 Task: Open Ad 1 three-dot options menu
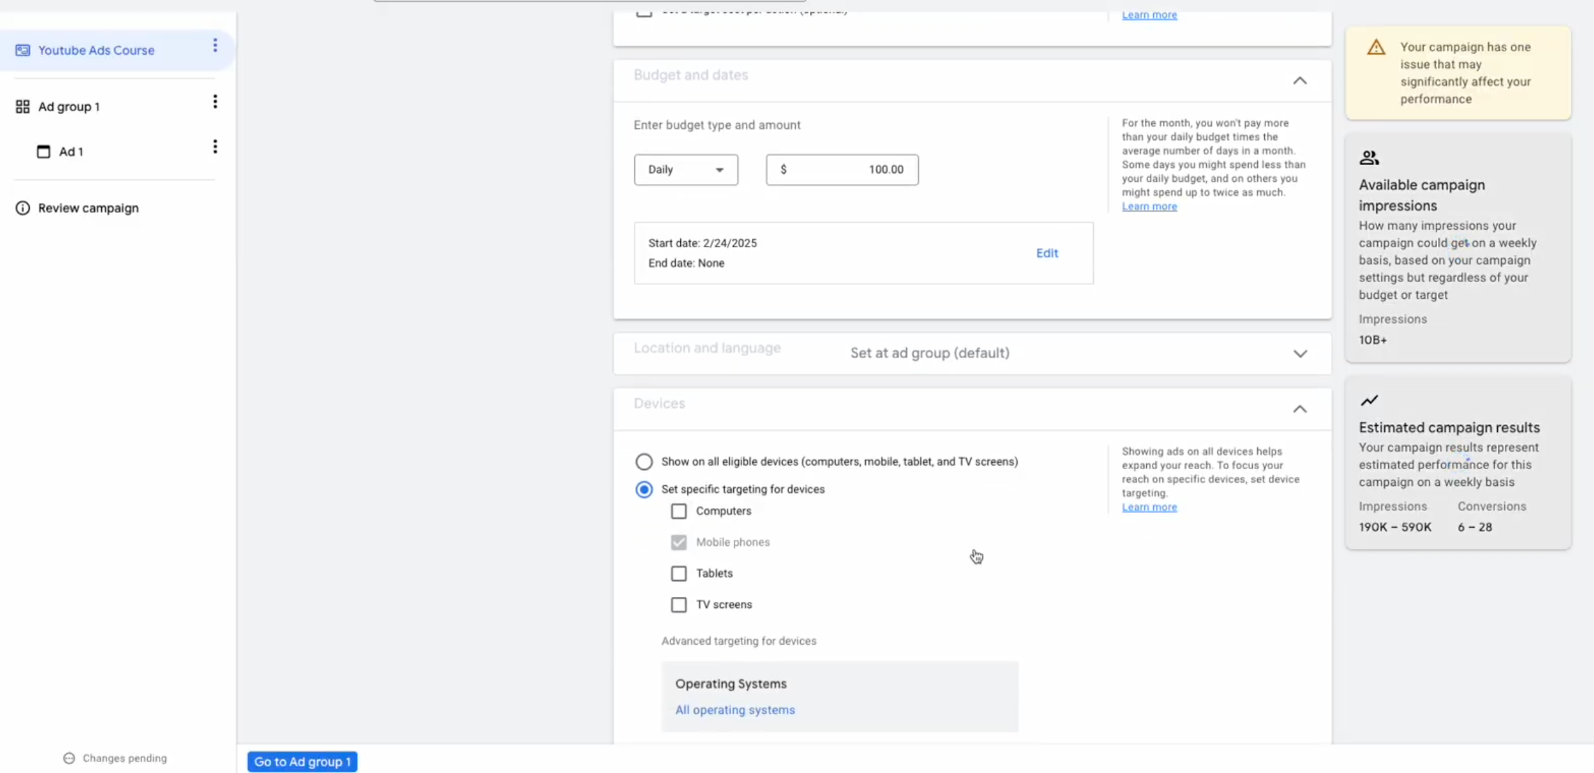215,146
